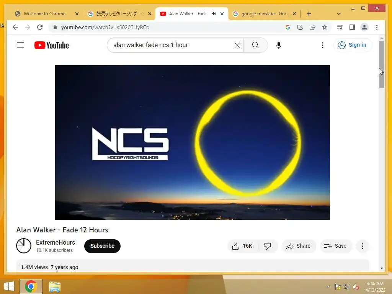Click the Chrome icon on the taskbar
The image size is (392, 294).
point(31,286)
